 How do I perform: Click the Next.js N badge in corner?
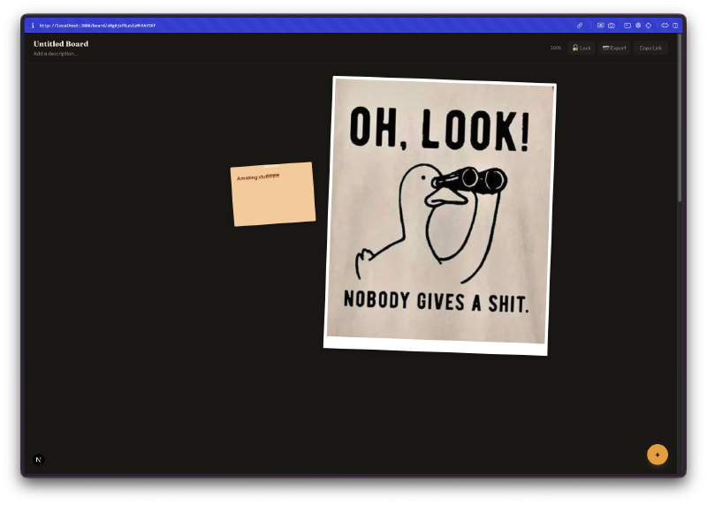coord(39,459)
